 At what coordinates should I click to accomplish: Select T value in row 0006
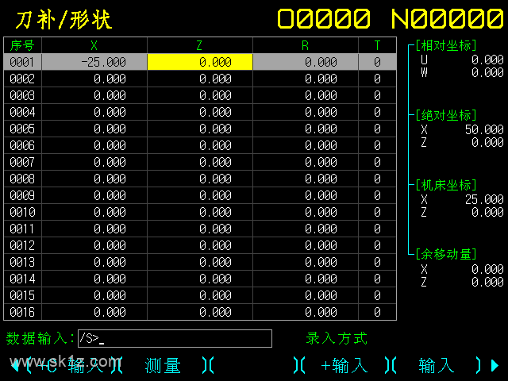pos(378,145)
